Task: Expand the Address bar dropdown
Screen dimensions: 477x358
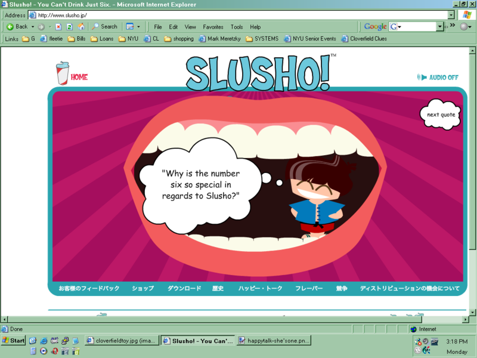Action: pyautogui.click(x=451, y=15)
